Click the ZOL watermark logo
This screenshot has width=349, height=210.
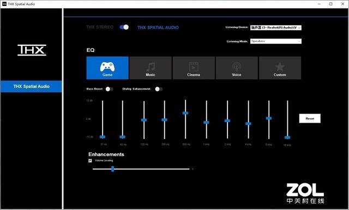coord(305,193)
